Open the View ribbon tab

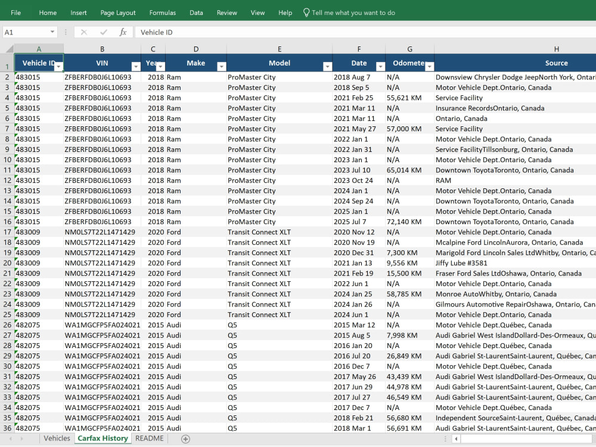[x=257, y=13]
